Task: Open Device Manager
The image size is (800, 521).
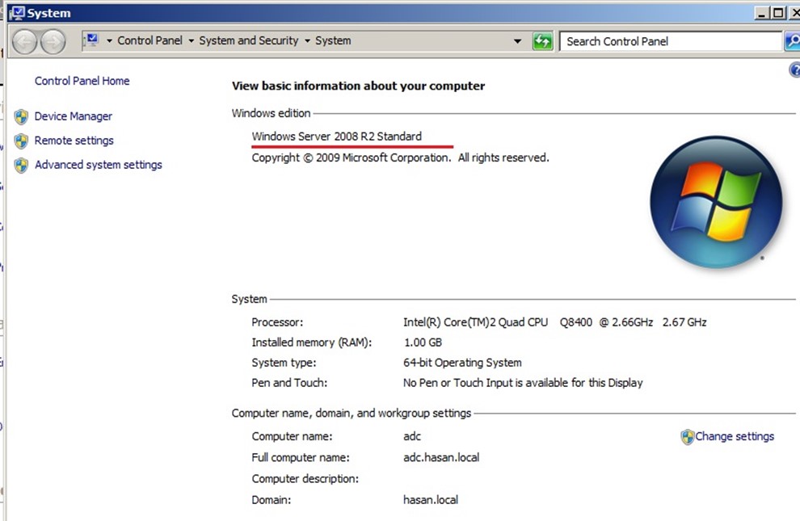Action: click(x=73, y=116)
